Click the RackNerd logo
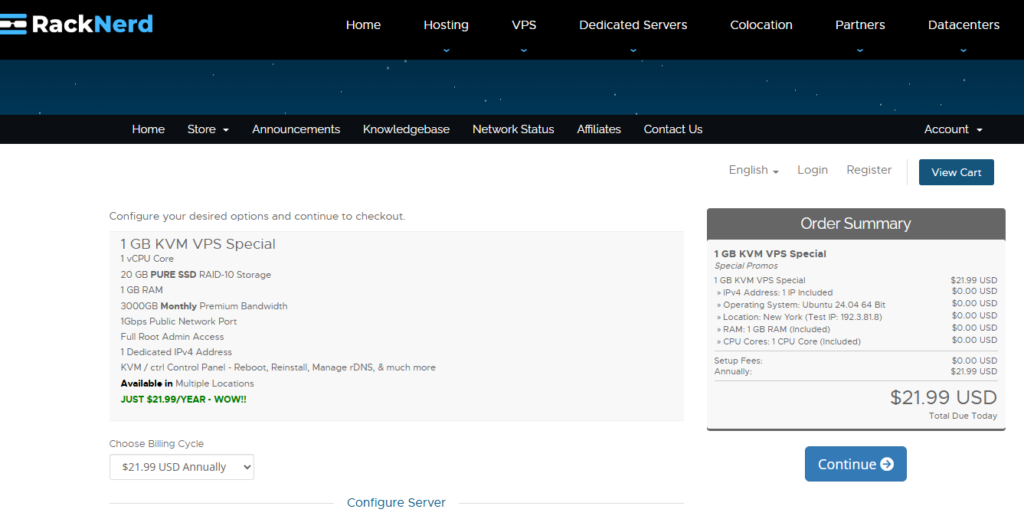1024x519 pixels. point(77,24)
